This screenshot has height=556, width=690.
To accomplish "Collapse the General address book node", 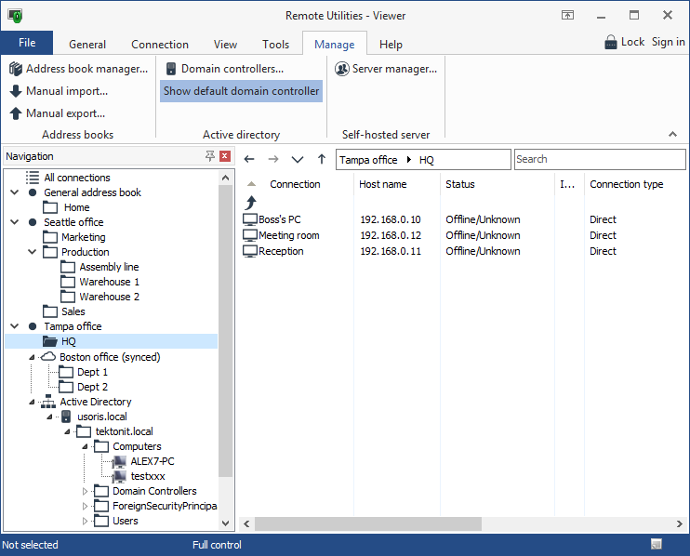I will [x=15, y=192].
